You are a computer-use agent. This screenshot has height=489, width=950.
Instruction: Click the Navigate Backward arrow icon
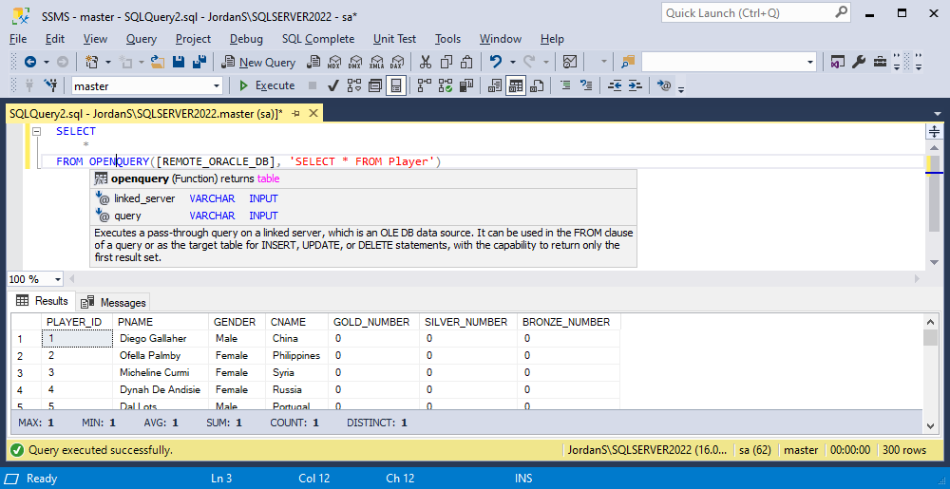pos(29,62)
